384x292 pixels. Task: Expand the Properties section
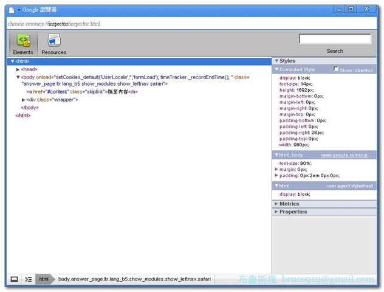click(x=276, y=212)
